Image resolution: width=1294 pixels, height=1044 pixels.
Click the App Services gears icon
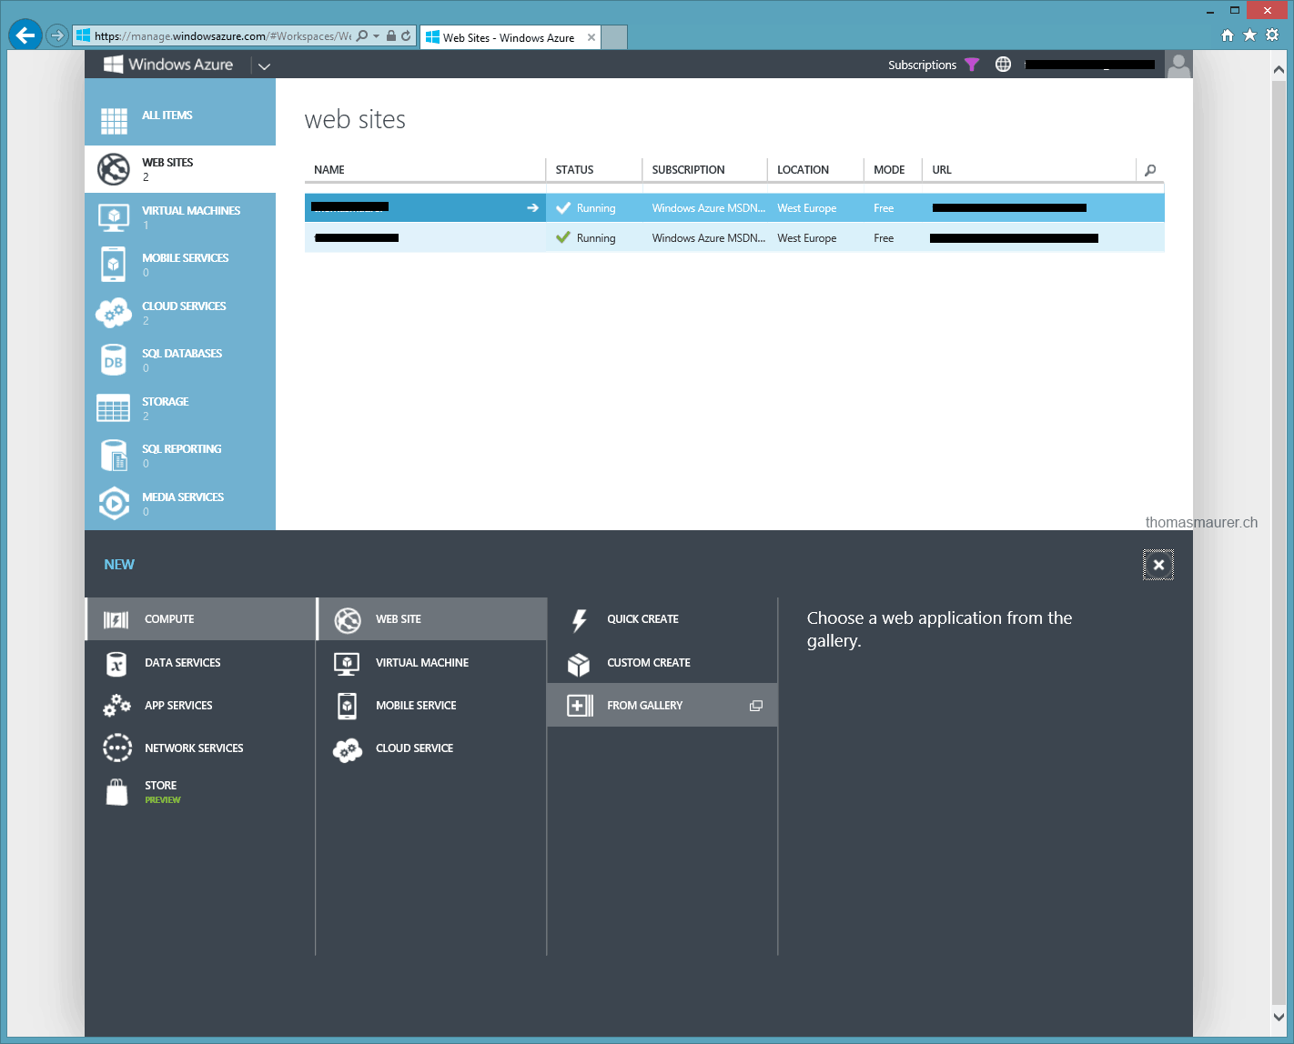[x=116, y=705]
